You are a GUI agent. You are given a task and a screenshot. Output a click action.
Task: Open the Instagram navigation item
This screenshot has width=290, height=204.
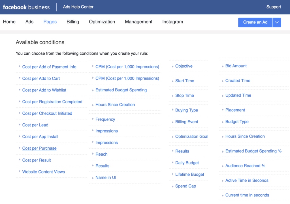[172, 22]
